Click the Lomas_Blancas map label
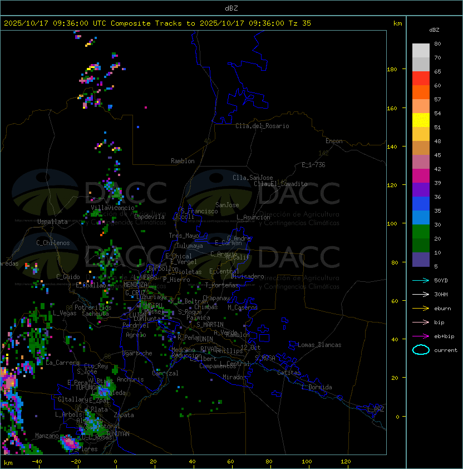Image resolution: width=463 pixels, height=469 pixels. pyautogui.click(x=319, y=345)
